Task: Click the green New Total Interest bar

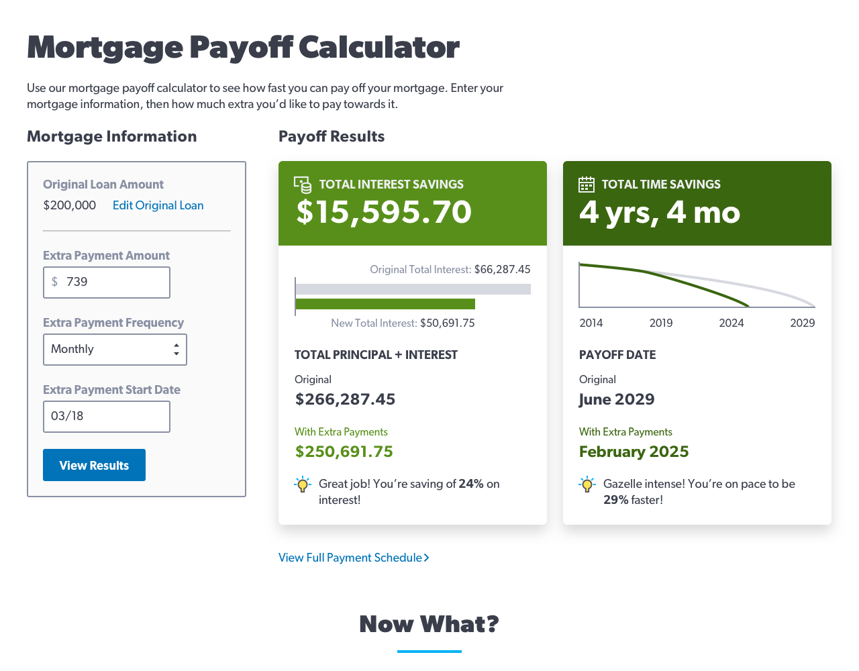Action: coord(385,304)
